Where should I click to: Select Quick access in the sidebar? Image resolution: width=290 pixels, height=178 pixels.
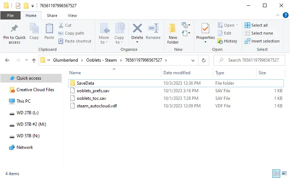click(31, 78)
